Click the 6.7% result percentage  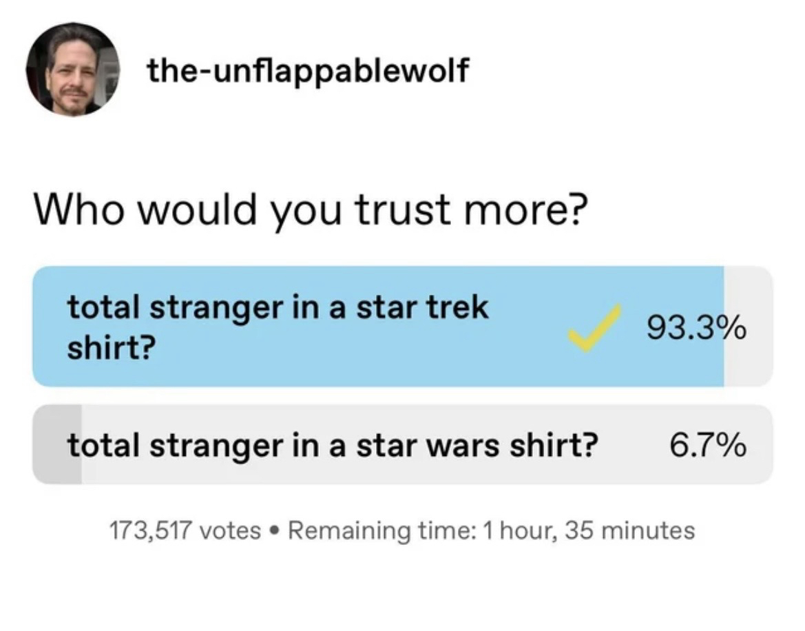click(x=707, y=446)
